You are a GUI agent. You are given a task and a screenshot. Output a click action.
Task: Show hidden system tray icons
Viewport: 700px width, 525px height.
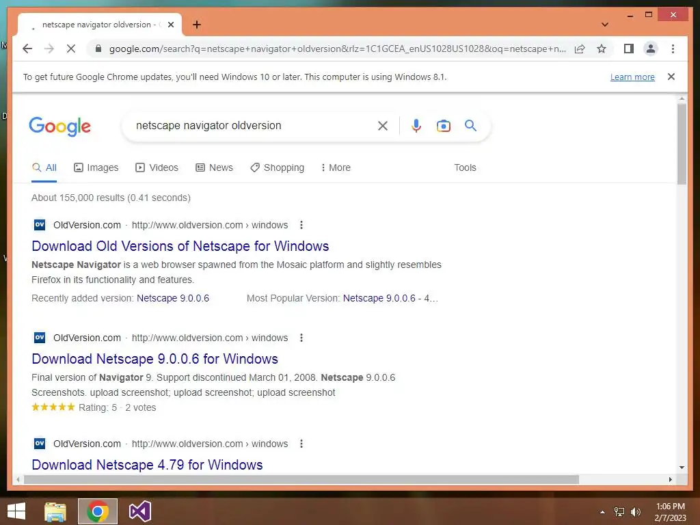(x=602, y=512)
